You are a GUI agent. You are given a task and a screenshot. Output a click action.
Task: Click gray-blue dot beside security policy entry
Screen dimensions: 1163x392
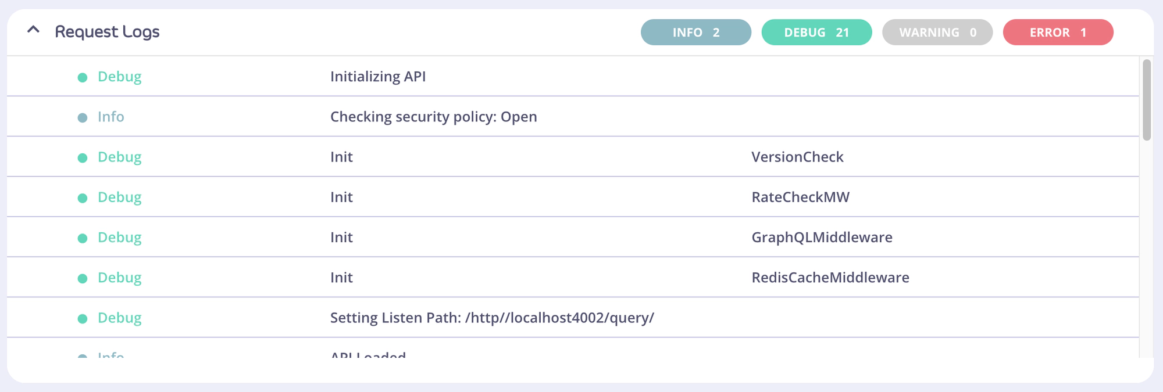(x=83, y=117)
